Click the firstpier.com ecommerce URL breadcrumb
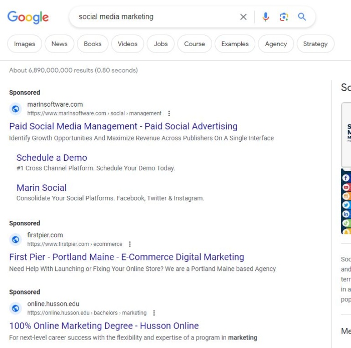Viewport: 351px width, 348px height. (x=75, y=244)
